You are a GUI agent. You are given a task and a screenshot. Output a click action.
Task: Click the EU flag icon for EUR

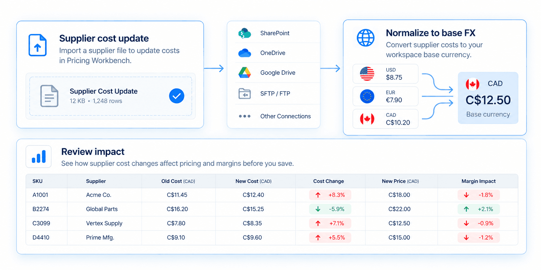[x=367, y=96]
